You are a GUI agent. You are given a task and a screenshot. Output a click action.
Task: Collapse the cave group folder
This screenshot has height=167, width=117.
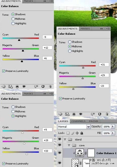69,145
